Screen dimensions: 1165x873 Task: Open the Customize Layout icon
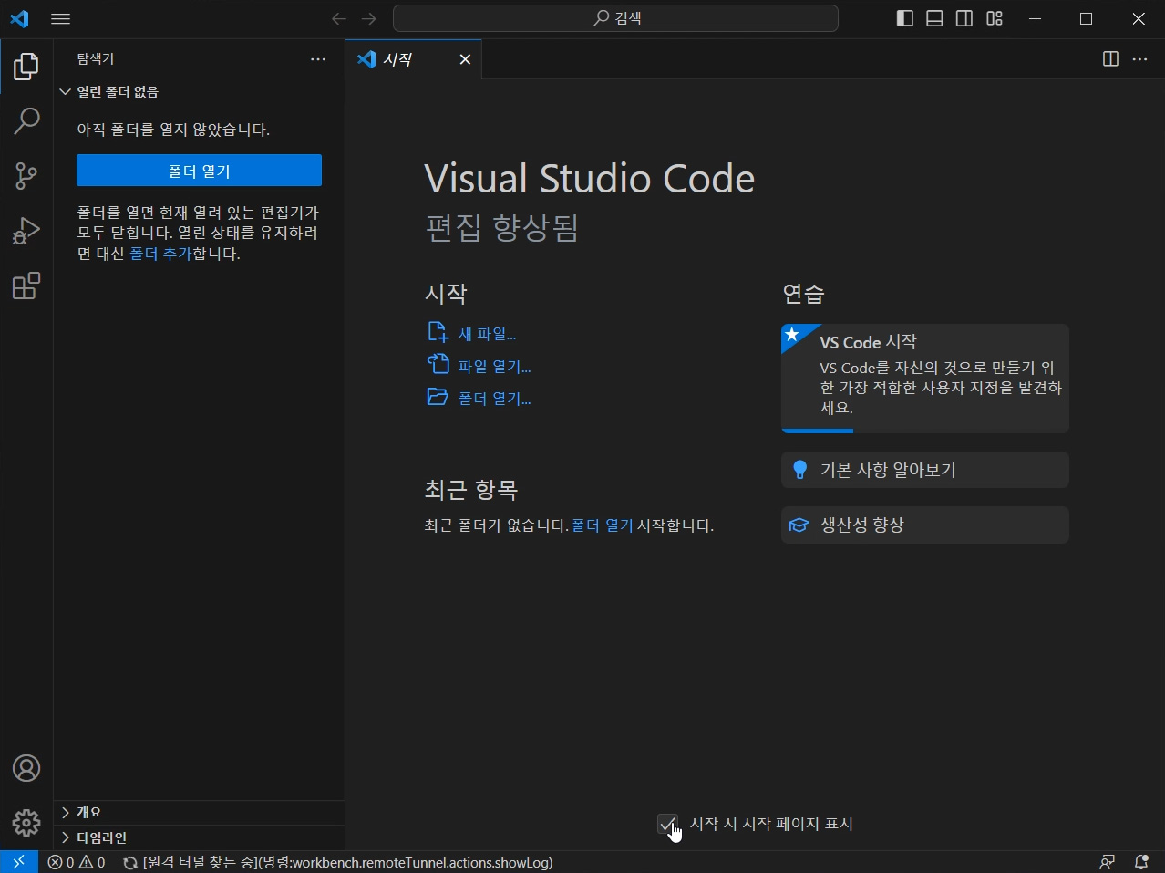coord(995,18)
